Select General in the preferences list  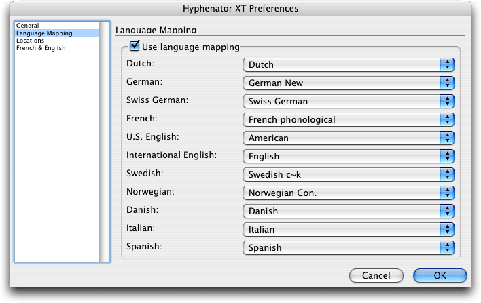click(x=57, y=26)
